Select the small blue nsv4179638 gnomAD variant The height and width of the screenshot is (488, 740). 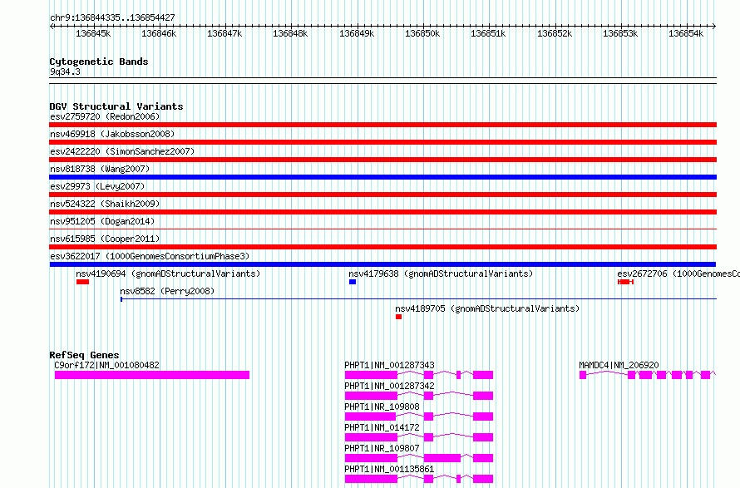click(x=353, y=282)
